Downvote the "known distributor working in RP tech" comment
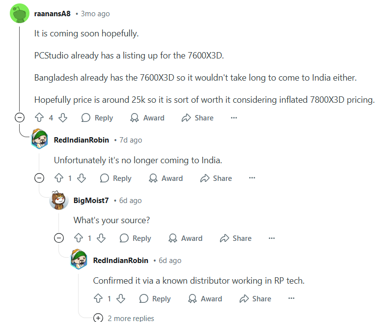381x322 pixels. click(x=121, y=298)
